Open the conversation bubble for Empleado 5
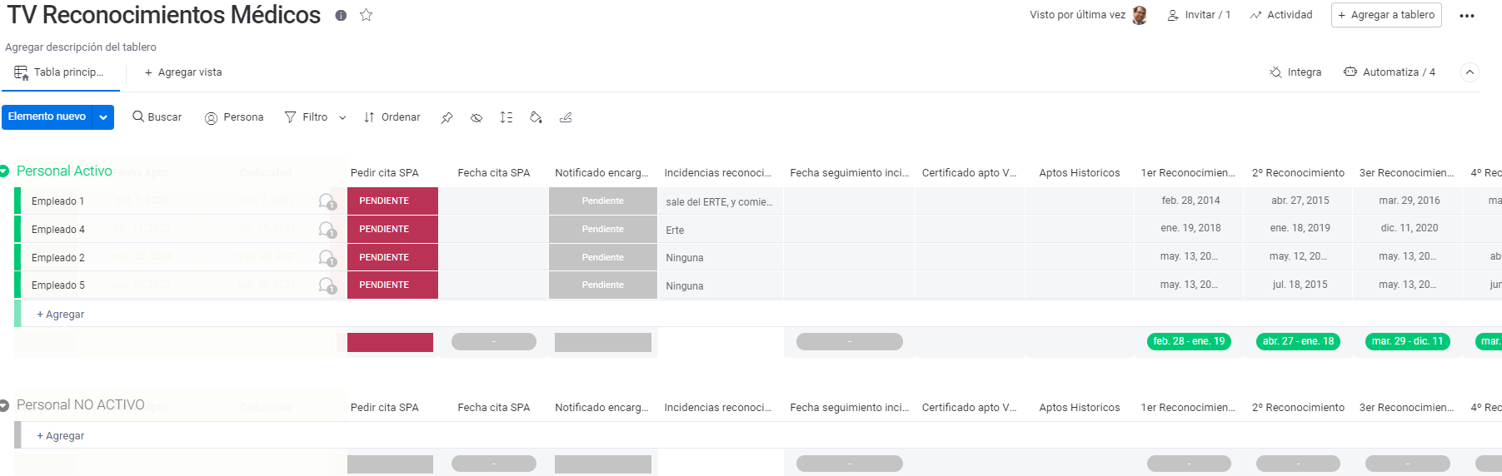Viewport: 1502px width, 476px height. click(x=327, y=285)
